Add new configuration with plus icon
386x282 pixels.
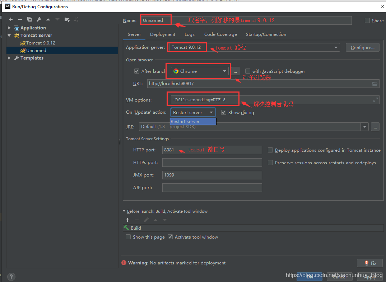pyautogui.click(x=10, y=19)
